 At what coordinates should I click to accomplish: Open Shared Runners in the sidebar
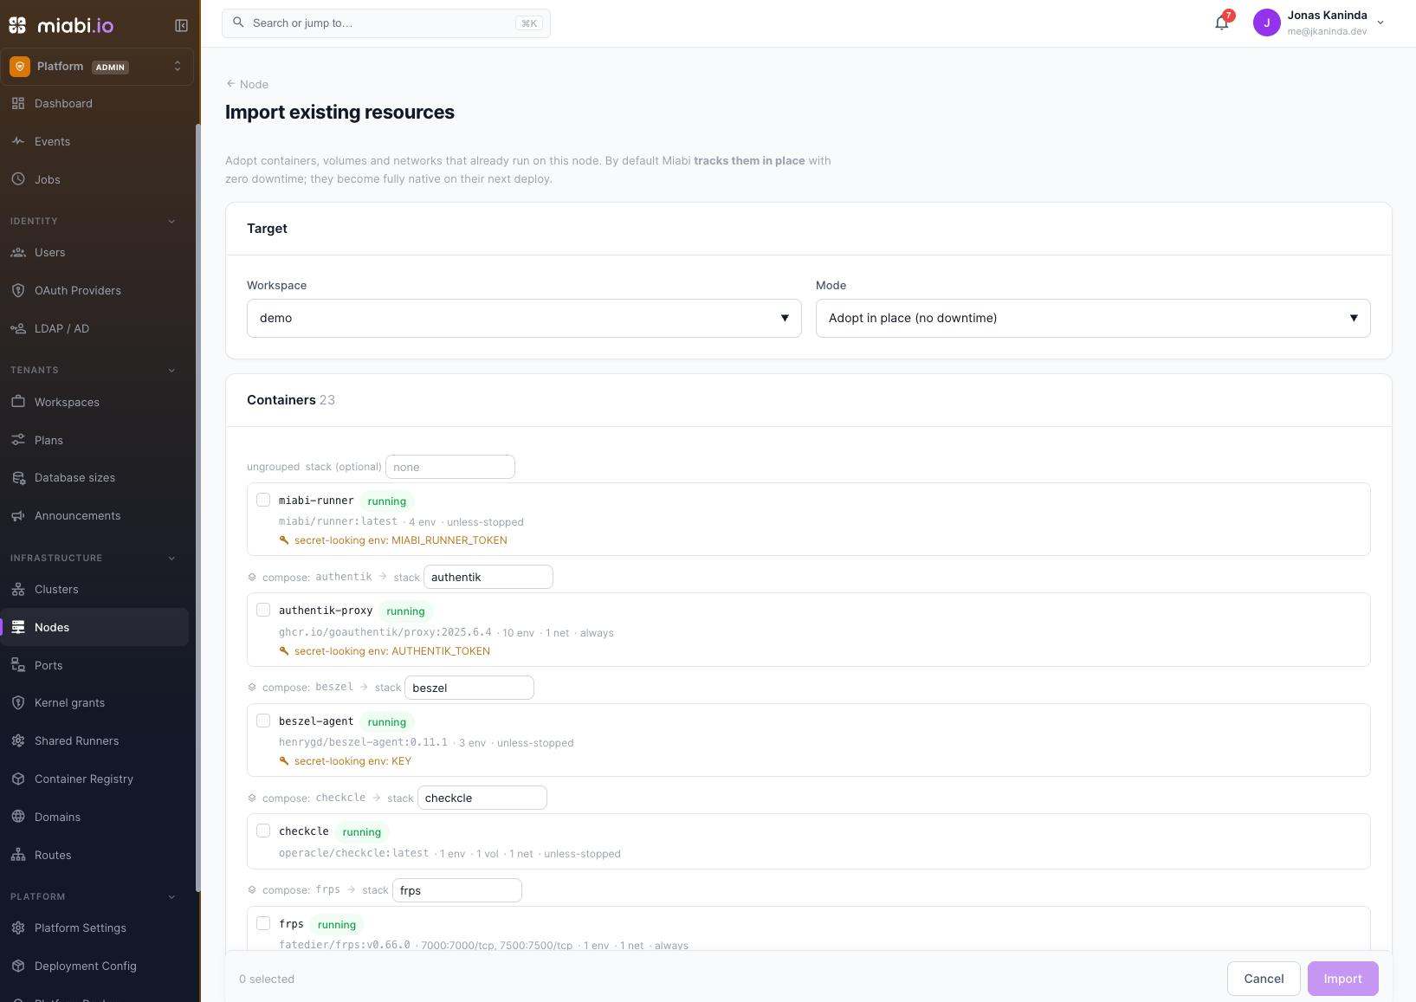click(95, 740)
